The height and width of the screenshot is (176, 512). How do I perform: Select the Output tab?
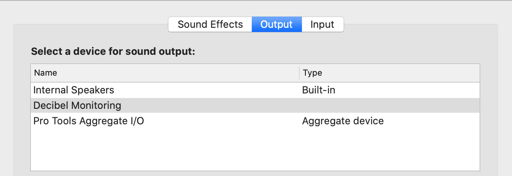pos(276,25)
